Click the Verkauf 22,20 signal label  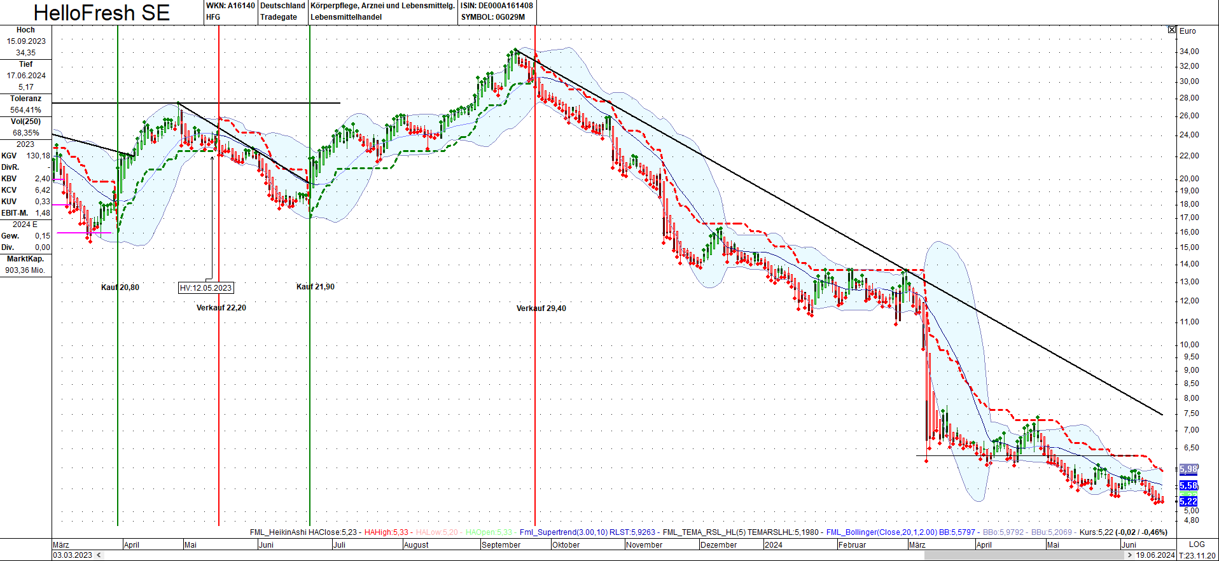coord(221,308)
